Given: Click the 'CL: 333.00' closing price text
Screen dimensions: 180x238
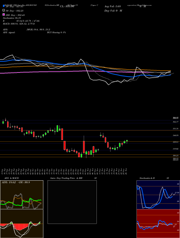Looking at the screenshot, I should (67, 6).
